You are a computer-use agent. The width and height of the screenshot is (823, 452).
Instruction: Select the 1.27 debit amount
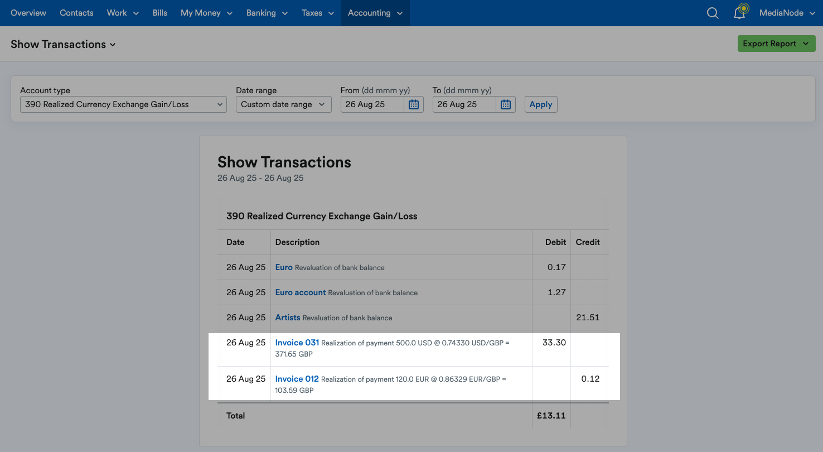pos(557,292)
